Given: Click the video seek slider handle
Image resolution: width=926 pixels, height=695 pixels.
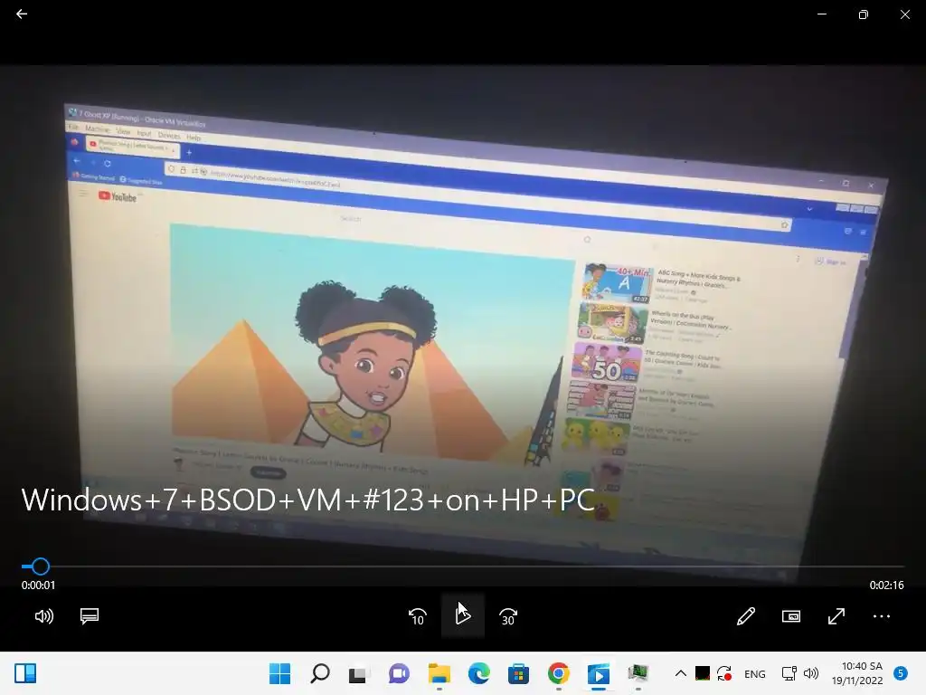Looking at the screenshot, I should pos(40,566).
